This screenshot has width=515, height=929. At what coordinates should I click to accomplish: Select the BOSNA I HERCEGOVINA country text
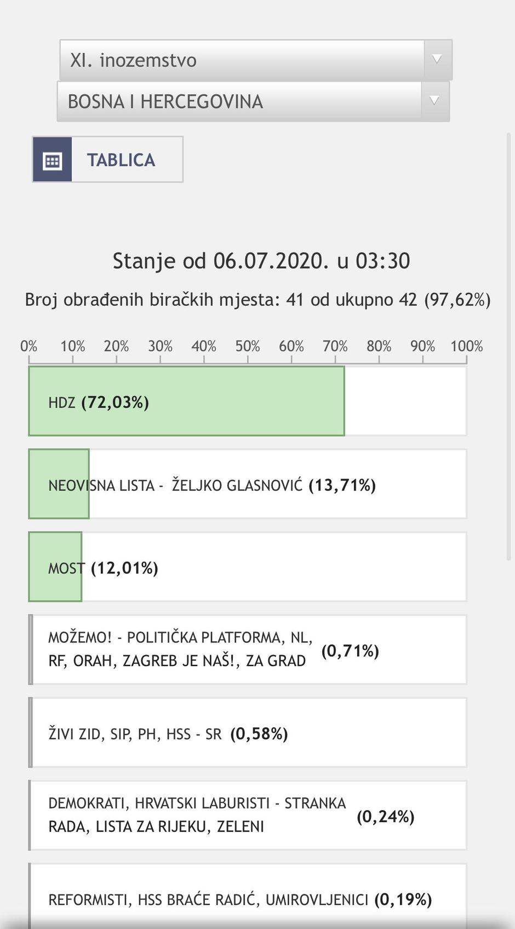[165, 102]
